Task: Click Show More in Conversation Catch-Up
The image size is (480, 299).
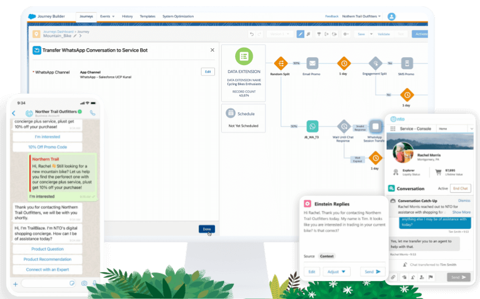Action: click(461, 212)
